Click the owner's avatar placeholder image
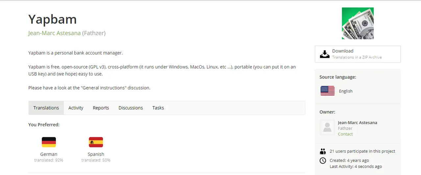This screenshot has width=421, height=175. 327,127
